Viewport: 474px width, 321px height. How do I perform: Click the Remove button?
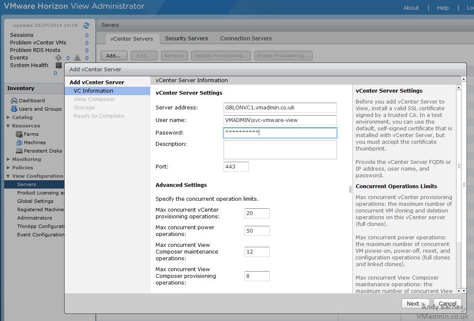(x=174, y=56)
